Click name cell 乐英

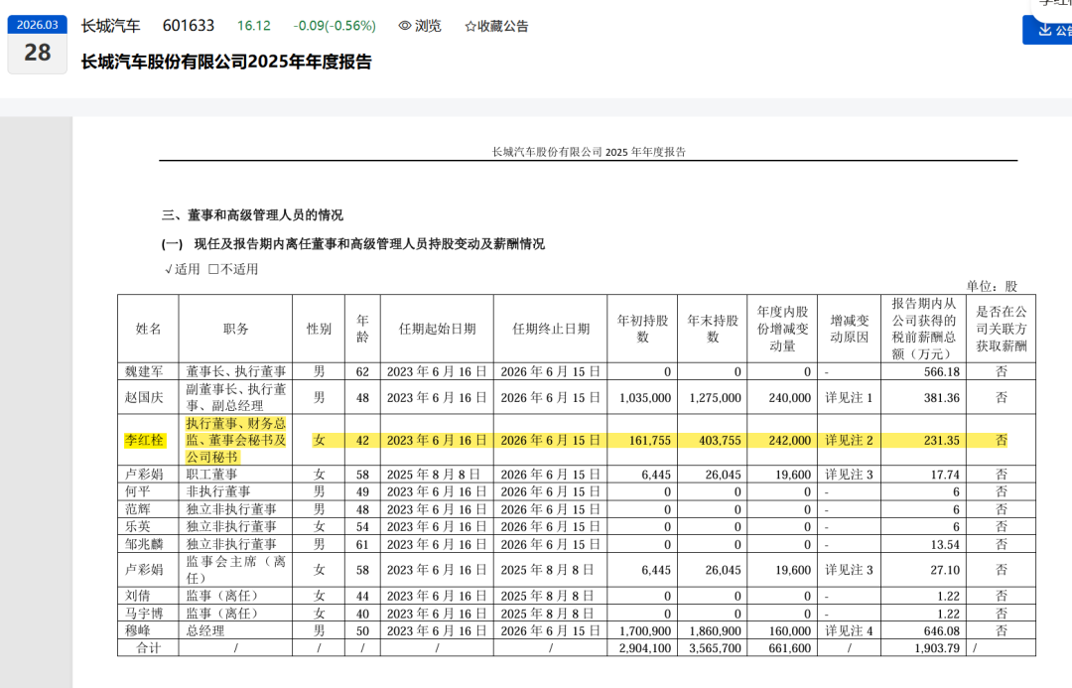[x=137, y=526]
